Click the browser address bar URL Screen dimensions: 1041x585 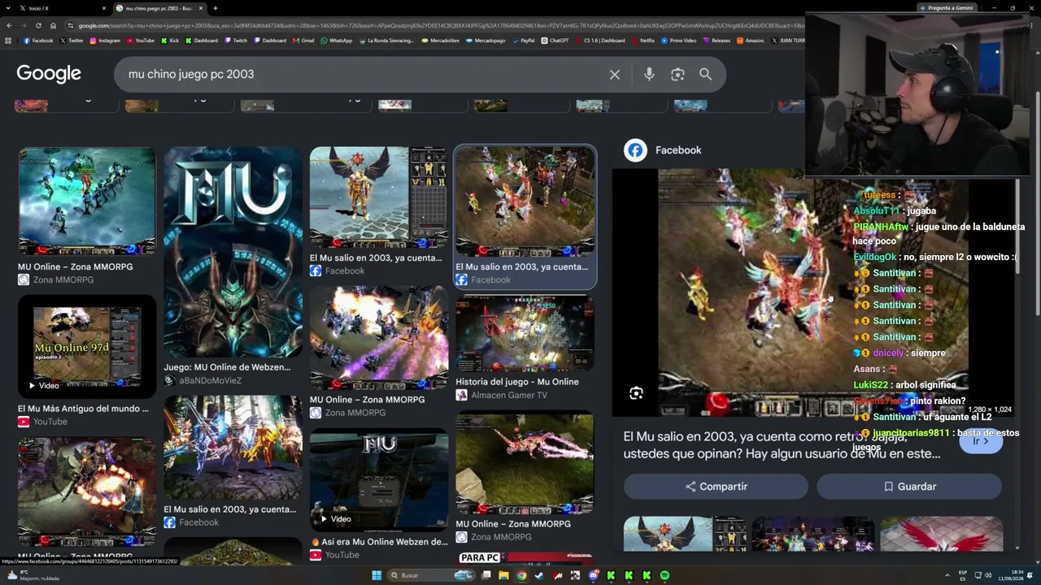click(439, 25)
